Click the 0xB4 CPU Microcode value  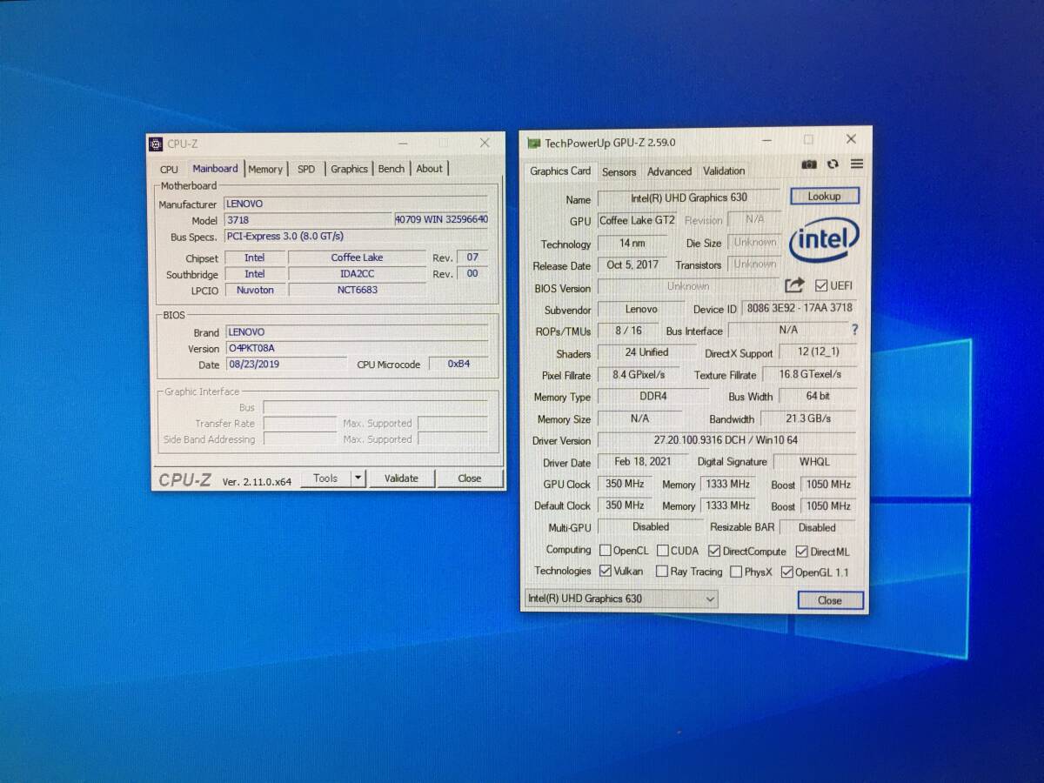(x=458, y=364)
